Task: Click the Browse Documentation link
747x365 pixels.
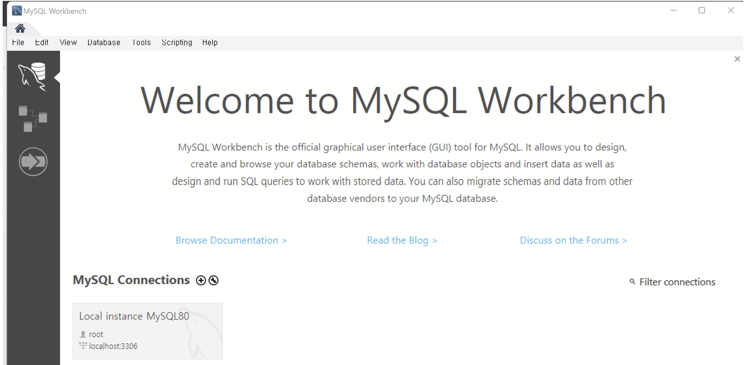Action: pos(231,240)
